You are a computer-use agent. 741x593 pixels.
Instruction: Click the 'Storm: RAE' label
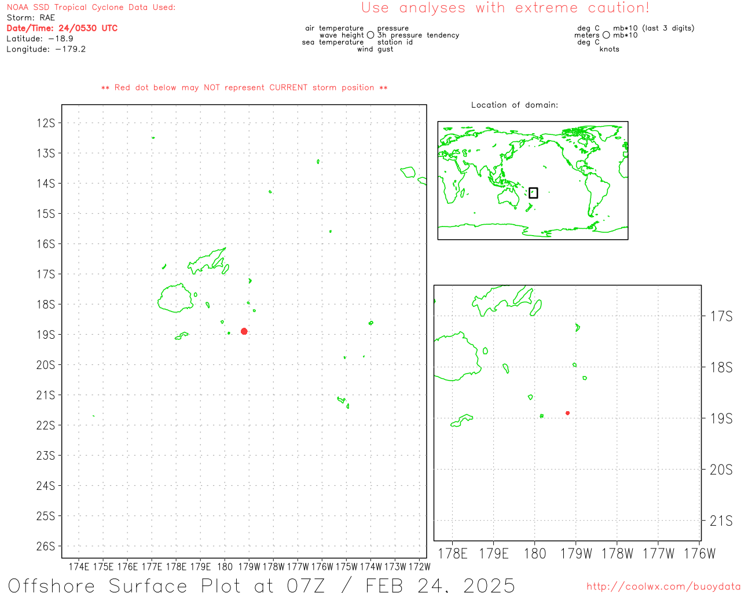pos(31,18)
